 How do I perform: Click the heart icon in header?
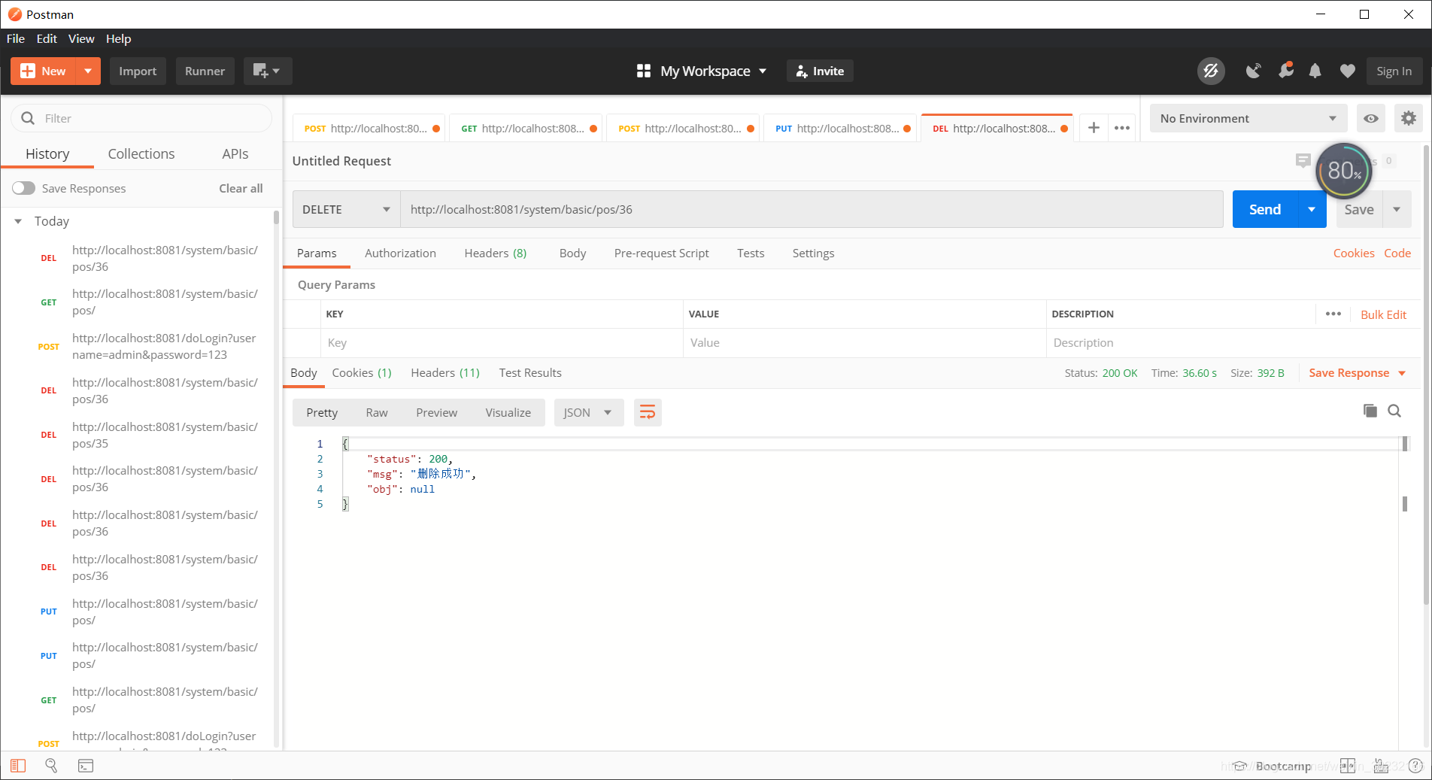(1347, 71)
